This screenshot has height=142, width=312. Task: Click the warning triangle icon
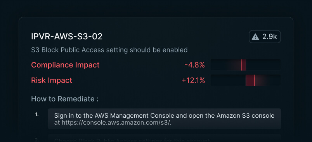pos(255,37)
